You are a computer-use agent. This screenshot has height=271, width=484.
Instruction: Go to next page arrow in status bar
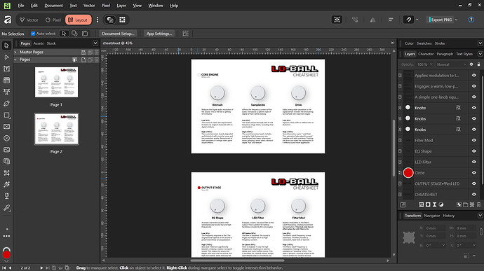41,268
